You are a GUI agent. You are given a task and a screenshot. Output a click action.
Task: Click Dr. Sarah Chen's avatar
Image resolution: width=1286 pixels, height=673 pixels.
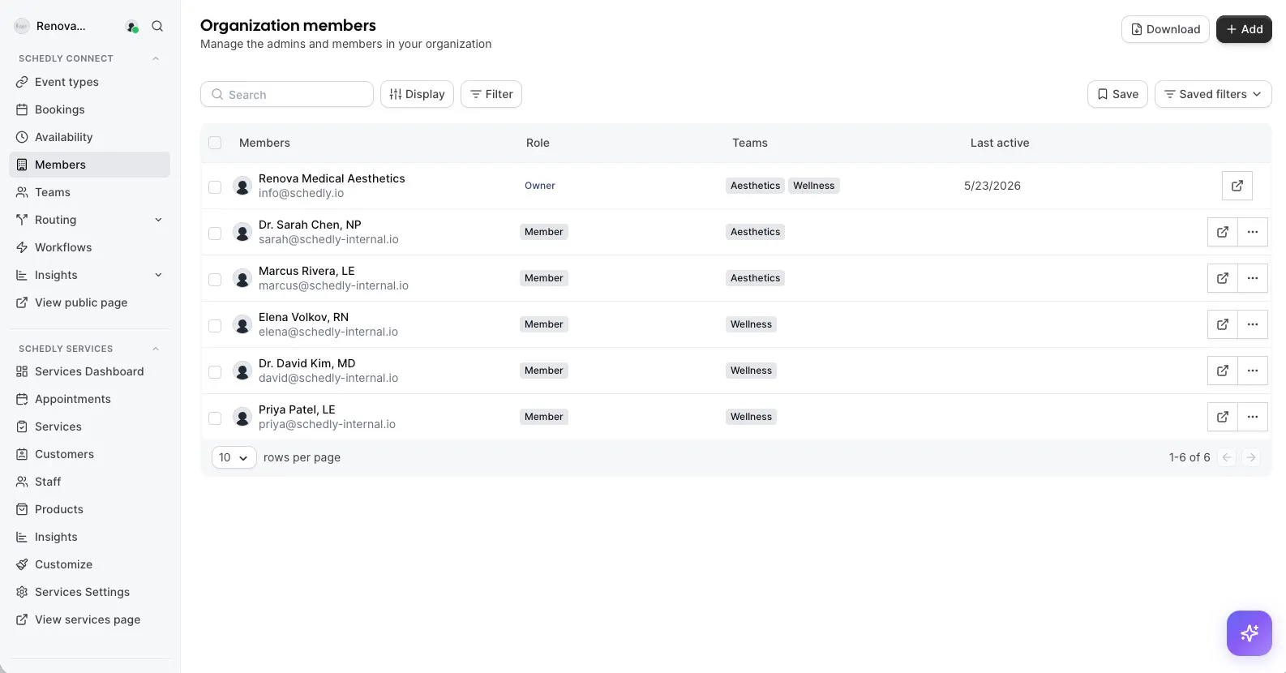(x=242, y=232)
